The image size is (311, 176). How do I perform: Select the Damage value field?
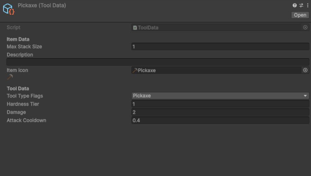[x=220, y=112]
